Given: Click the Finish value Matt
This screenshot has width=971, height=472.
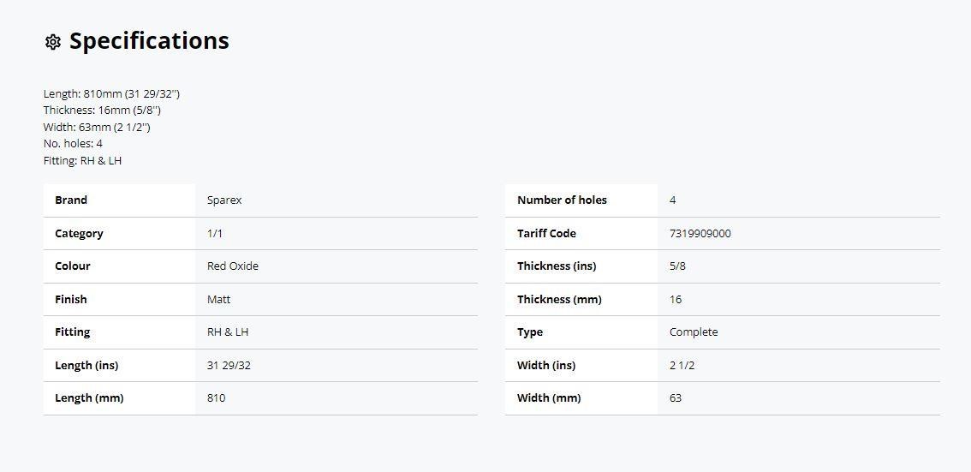Looking at the screenshot, I should 218,299.
